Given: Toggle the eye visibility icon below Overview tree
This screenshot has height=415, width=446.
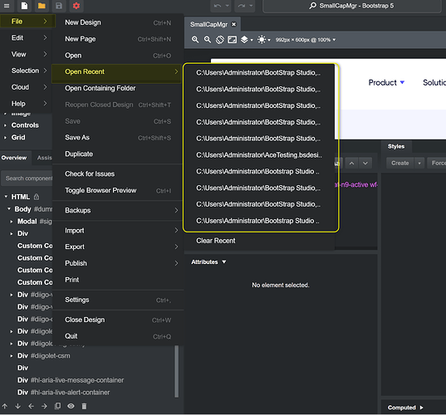Looking at the screenshot, I should pos(71,406).
